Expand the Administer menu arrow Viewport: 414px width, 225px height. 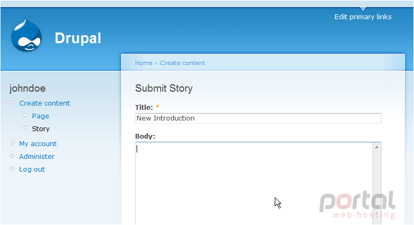pyautogui.click(x=12, y=156)
